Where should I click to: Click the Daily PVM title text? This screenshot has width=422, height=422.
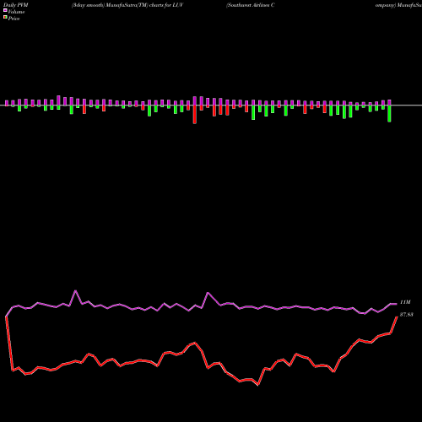(16, 5)
